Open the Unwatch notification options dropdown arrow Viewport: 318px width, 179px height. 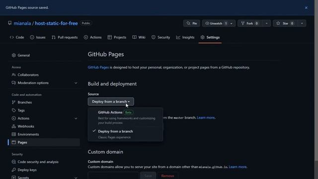coord(232,23)
